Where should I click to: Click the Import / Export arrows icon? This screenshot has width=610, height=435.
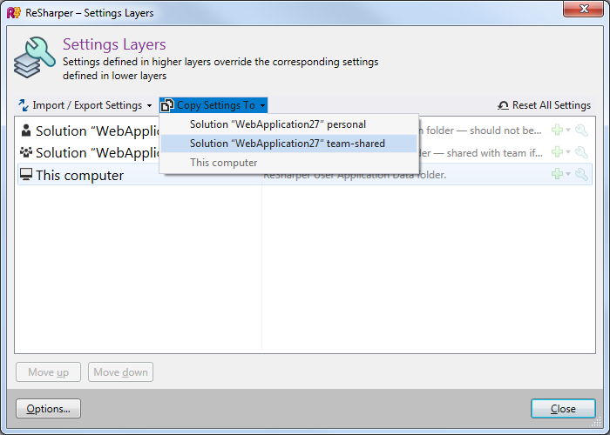(x=24, y=105)
